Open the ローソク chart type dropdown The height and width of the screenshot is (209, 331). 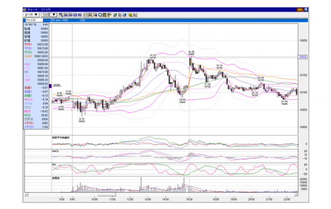pyautogui.click(x=31, y=15)
